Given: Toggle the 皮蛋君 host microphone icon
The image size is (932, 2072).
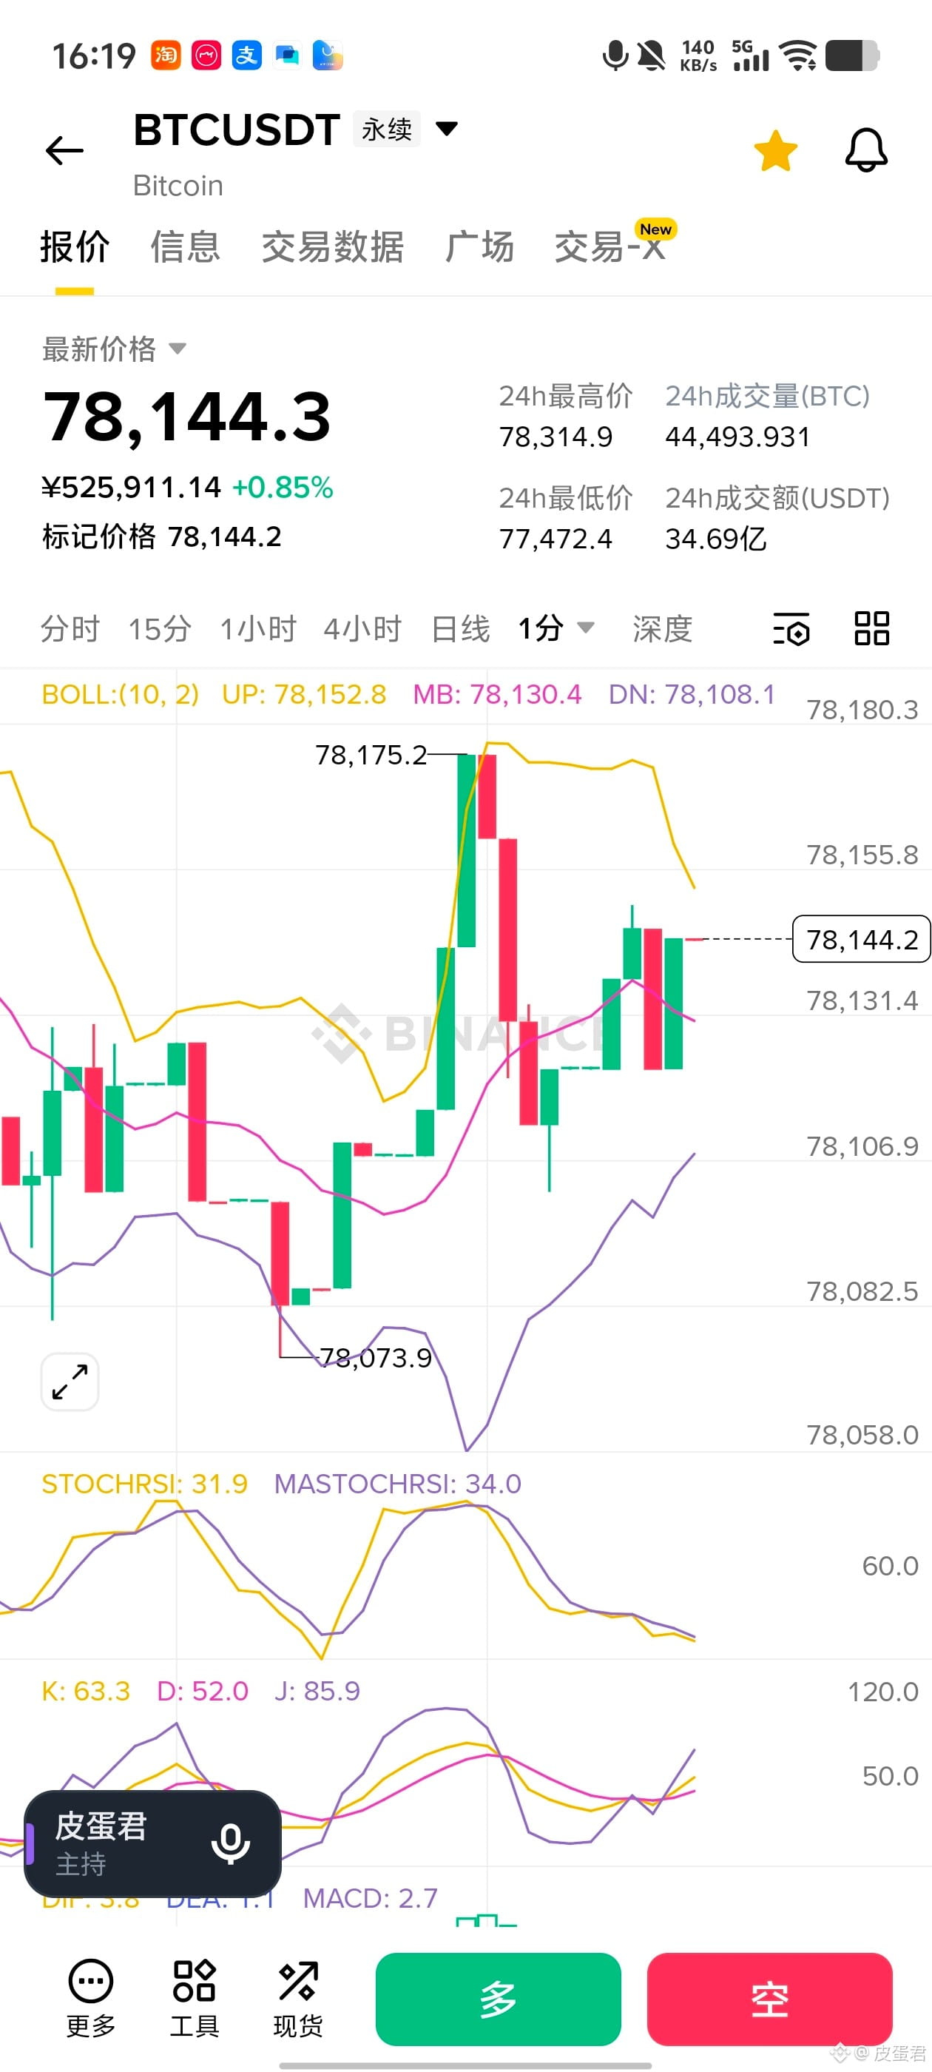Looking at the screenshot, I should 231,1843.
